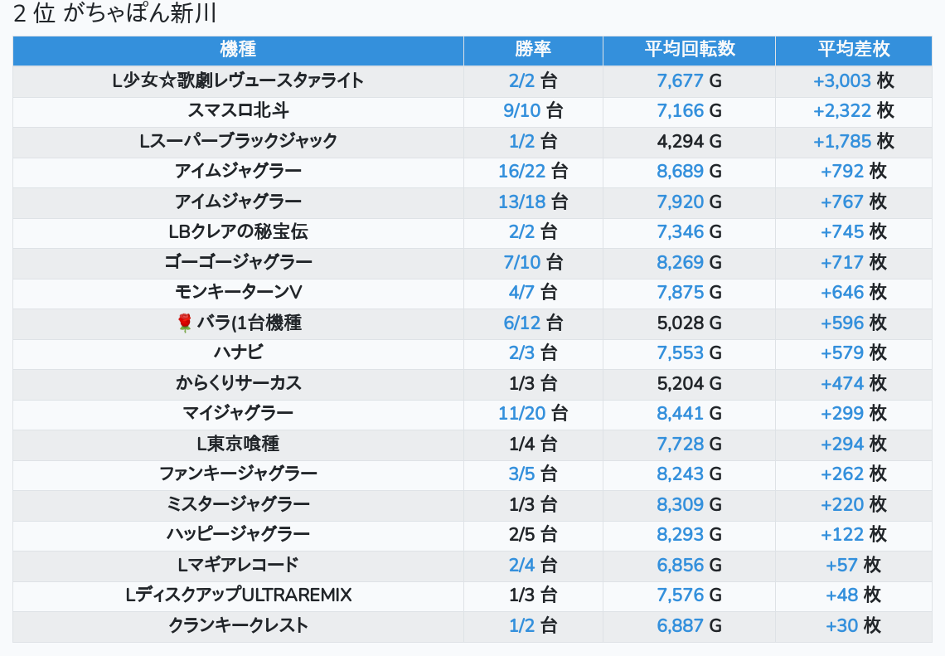Open the LBクレアの秘宝伝 entry

(238, 232)
